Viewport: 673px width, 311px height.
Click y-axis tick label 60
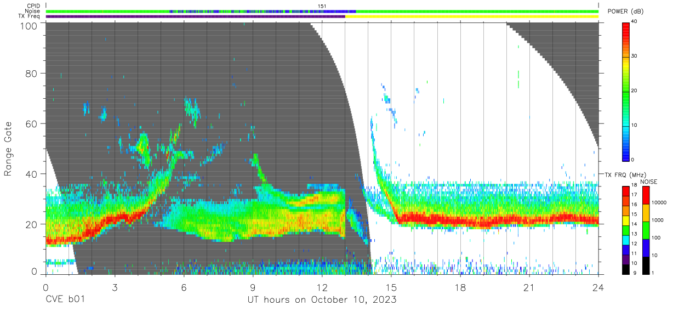(31, 123)
